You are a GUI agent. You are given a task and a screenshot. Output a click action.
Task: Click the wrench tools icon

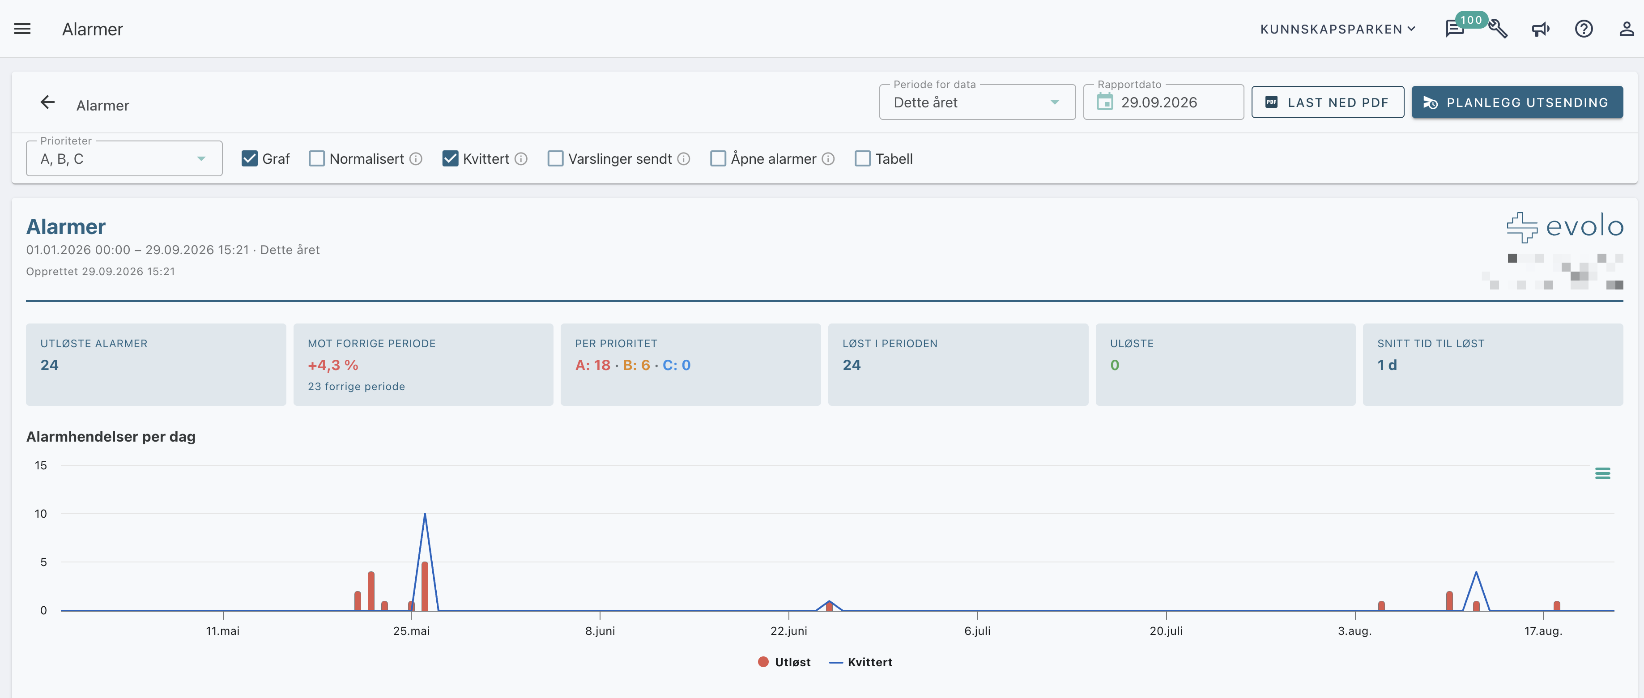(1498, 29)
